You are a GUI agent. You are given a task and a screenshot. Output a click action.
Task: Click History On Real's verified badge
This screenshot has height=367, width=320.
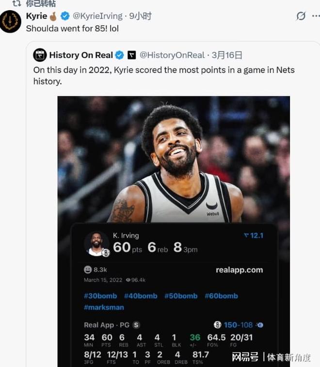coord(119,55)
